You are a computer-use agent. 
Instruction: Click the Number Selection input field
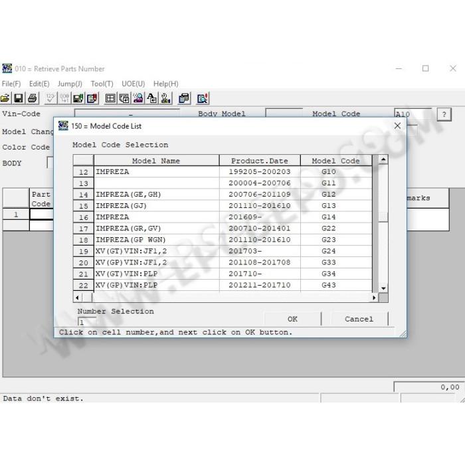tap(87, 322)
